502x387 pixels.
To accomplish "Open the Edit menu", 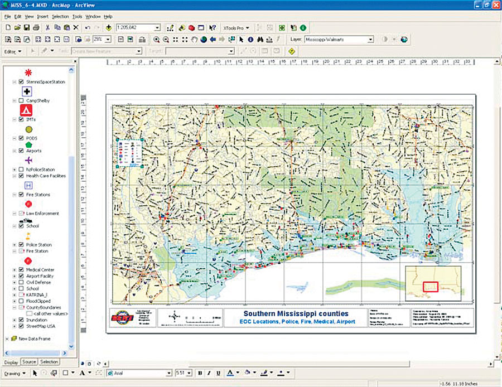I will point(18,17).
